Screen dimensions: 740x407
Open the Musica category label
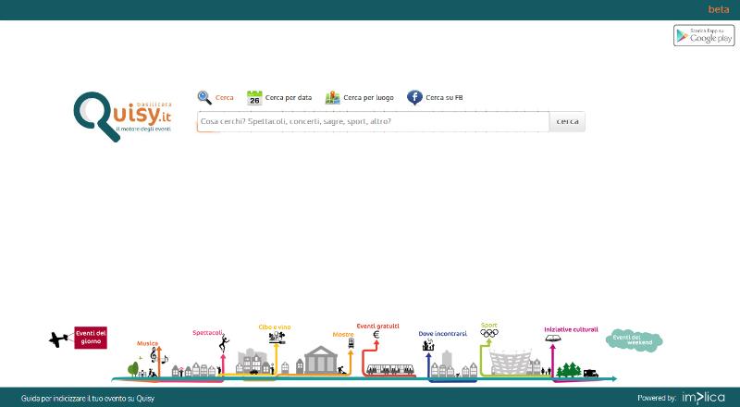(x=147, y=343)
